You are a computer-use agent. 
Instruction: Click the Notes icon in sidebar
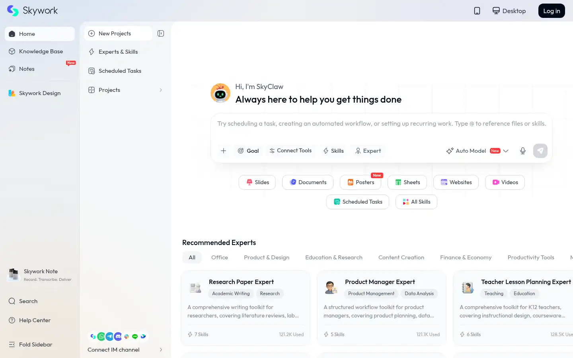pyautogui.click(x=12, y=69)
